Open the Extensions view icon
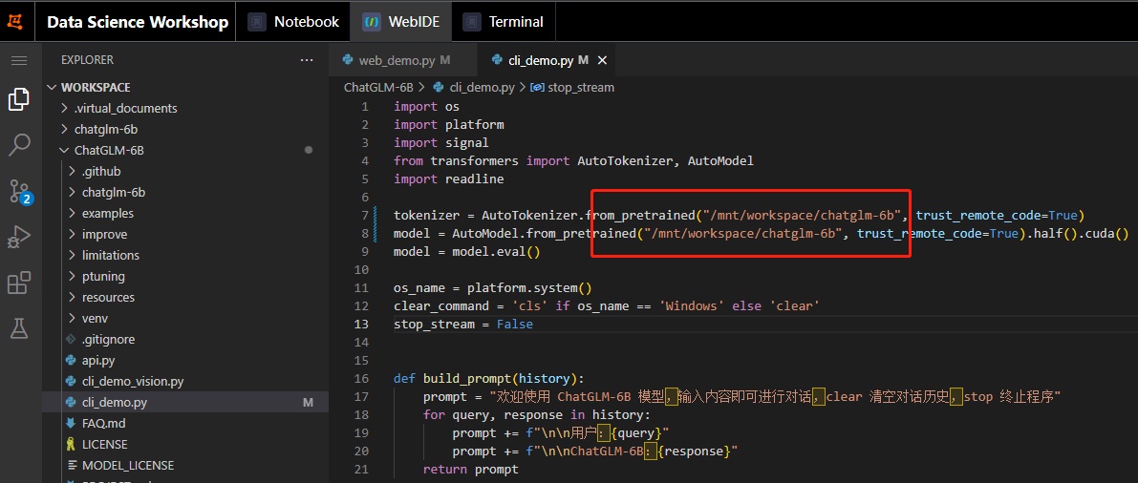Screen dimensions: 1138x483 click(19, 283)
